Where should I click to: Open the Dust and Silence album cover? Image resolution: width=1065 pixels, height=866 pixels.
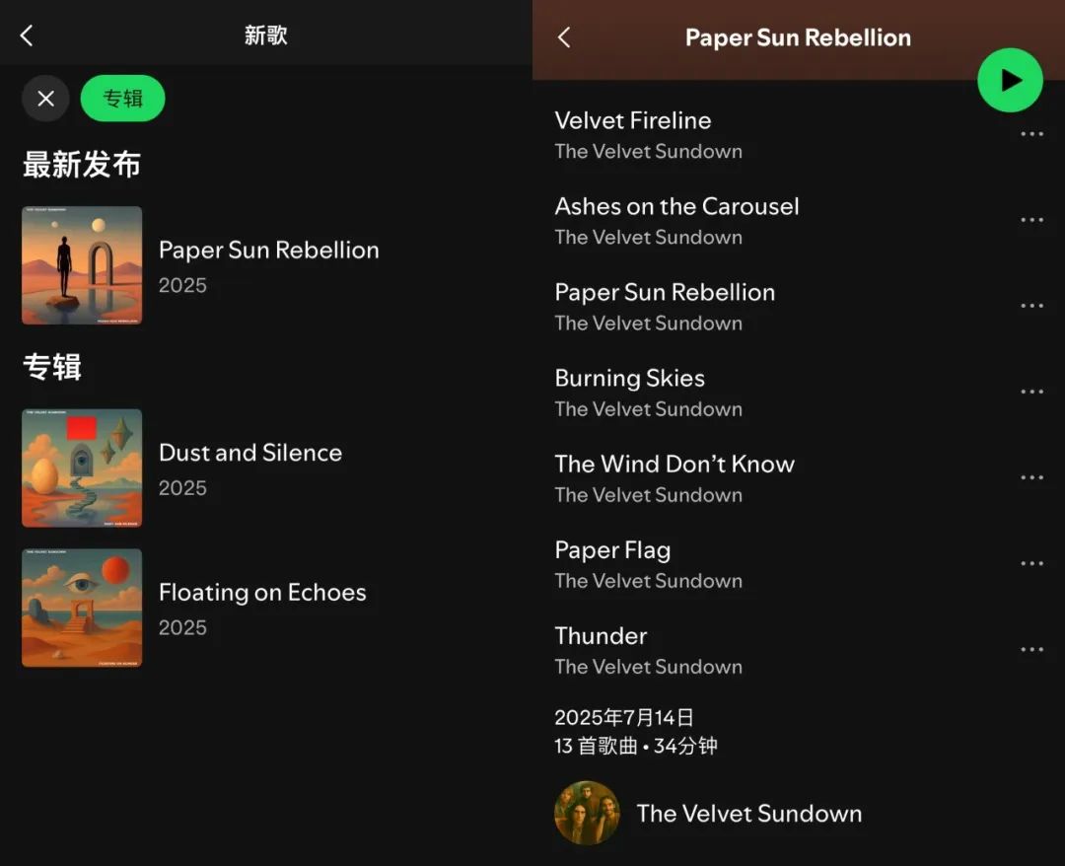[x=82, y=468]
